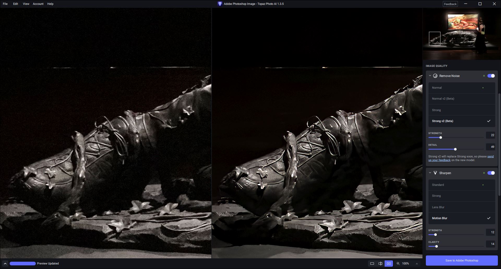This screenshot has width=501, height=269.
Task: Click the Topaz Photo AI logo
Action: click(x=220, y=4)
